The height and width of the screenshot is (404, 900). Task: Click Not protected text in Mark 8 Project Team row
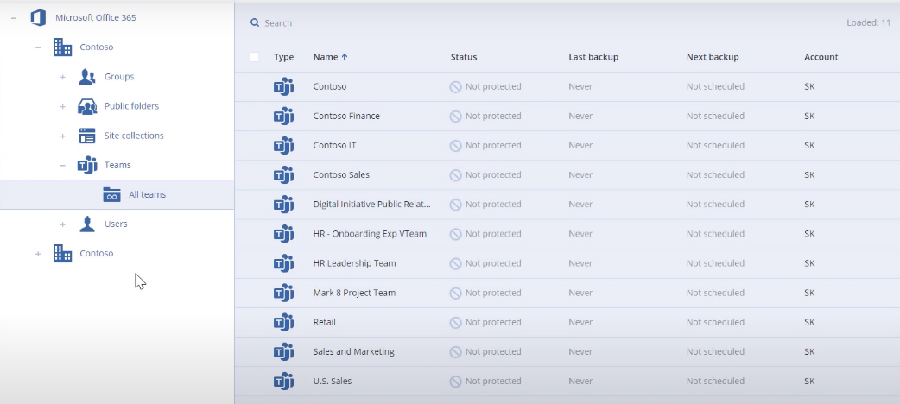point(493,293)
